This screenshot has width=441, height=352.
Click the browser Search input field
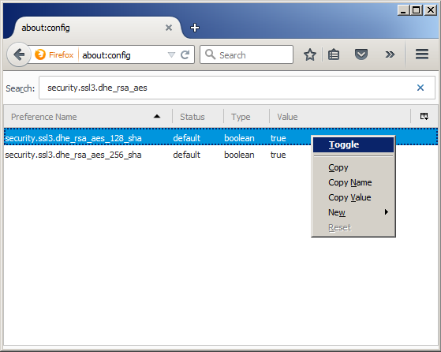coord(246,54)
